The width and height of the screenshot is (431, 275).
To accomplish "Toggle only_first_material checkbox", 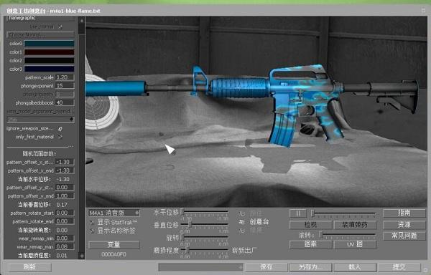I will tap(60, 137).
